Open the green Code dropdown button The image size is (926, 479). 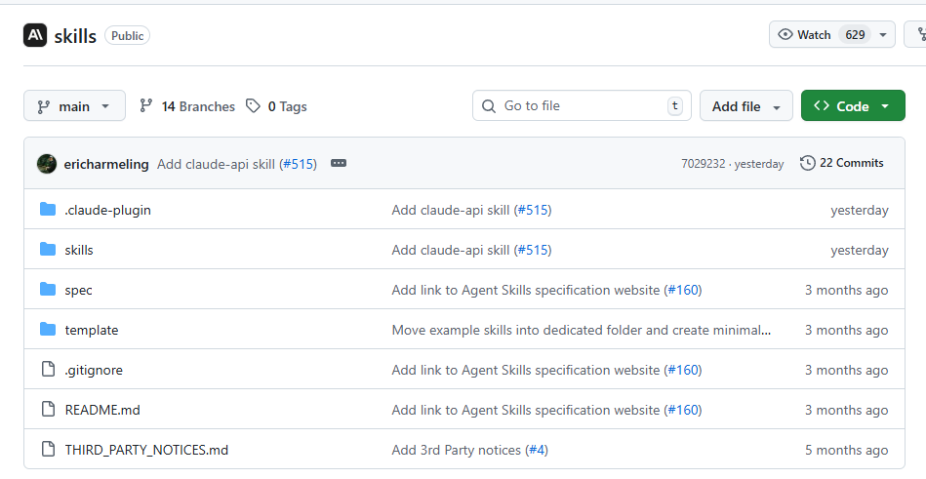click(853, 105)
